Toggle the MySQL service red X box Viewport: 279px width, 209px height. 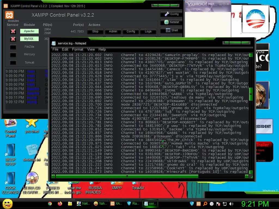pos(13,39)
